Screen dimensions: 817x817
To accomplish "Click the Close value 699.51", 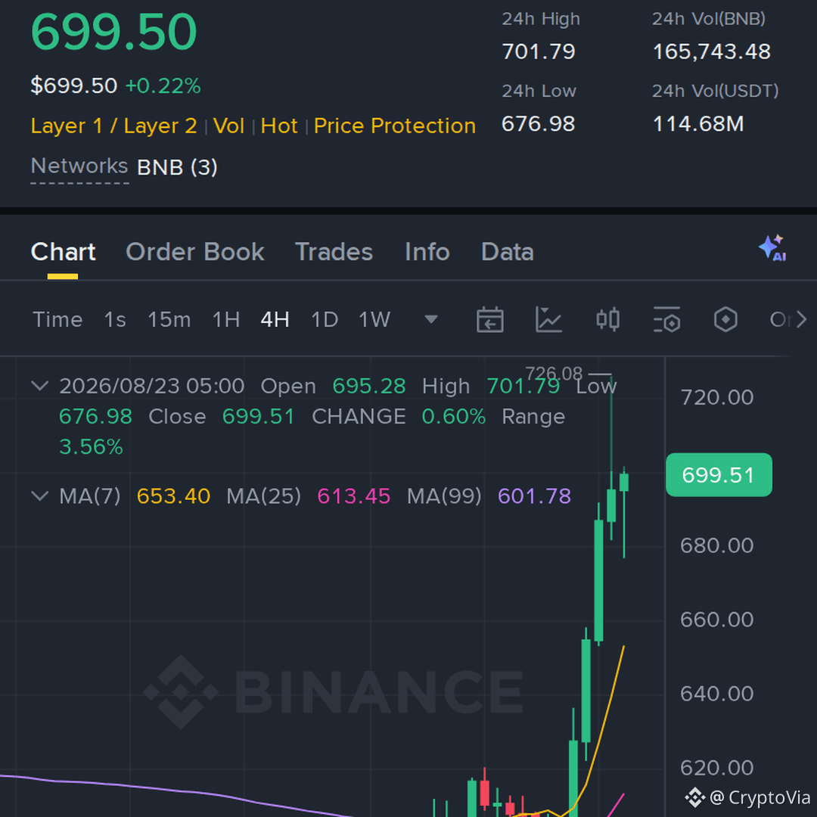I will (259, 416).
